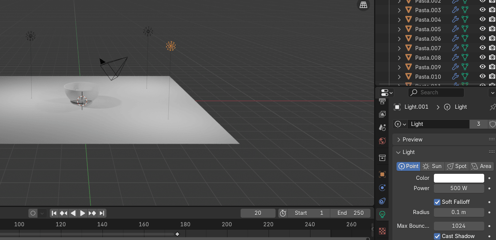Open the Texture properties tab
496x240 pixels.
coord(382,230)
